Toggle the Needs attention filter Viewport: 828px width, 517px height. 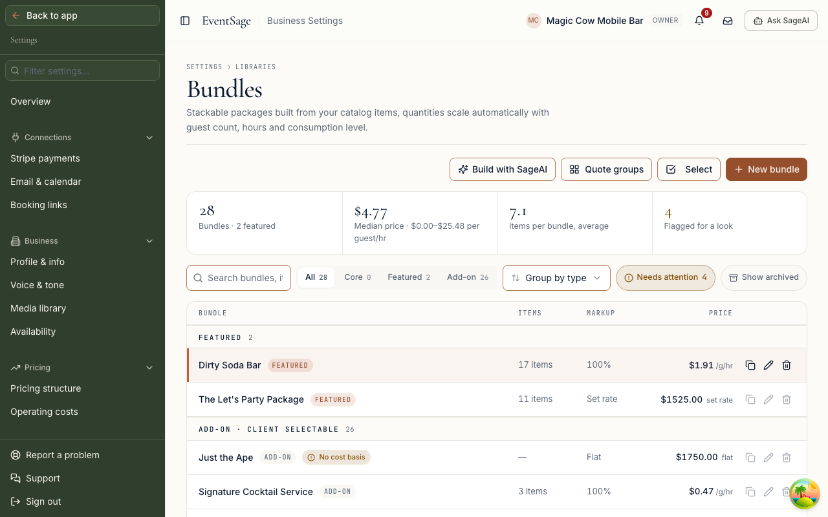[666, 277]
